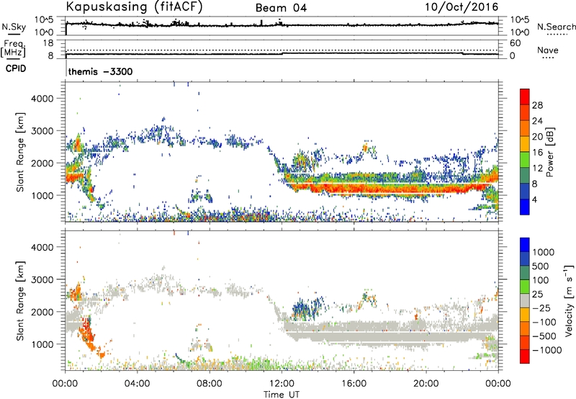Click the 'CPID' label
This screenshot has height=399, width=576.
click(x=16, y=68)
